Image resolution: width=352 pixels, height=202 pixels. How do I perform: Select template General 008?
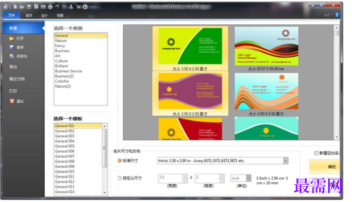pyautogui.click(x=64, y=161)
